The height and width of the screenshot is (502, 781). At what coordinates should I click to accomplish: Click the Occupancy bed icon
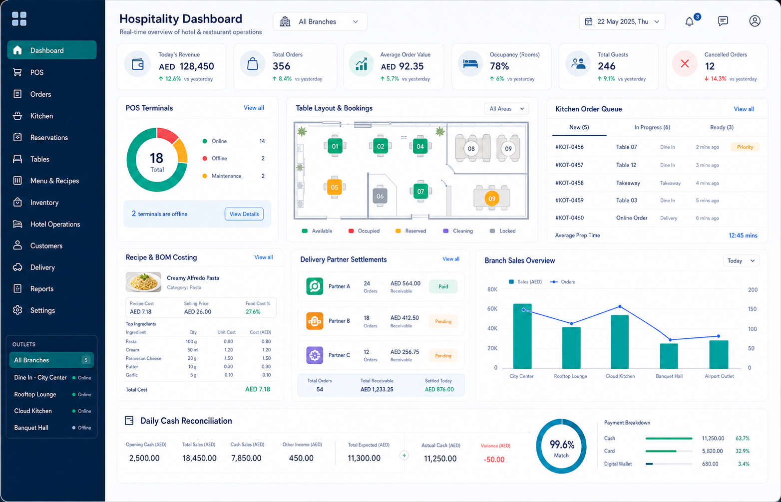[470, 64]
